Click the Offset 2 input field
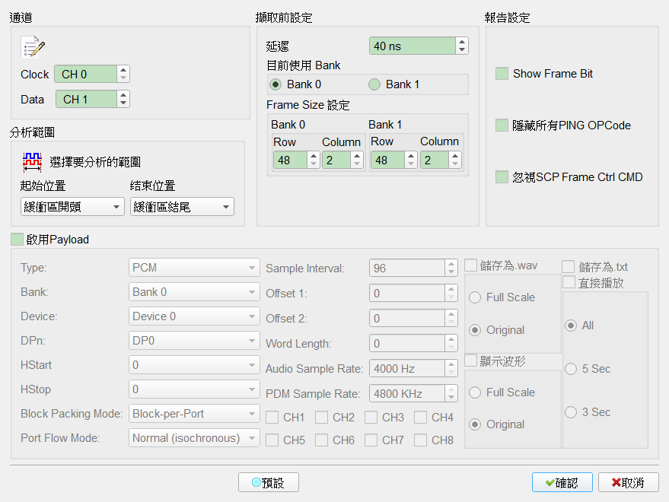 [407, 319]
